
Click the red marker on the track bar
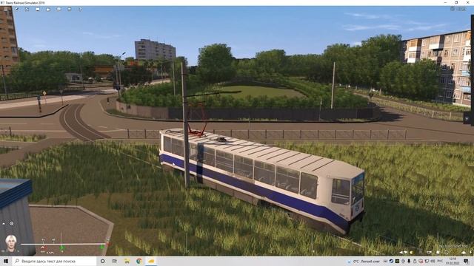(x=108, y=244)
